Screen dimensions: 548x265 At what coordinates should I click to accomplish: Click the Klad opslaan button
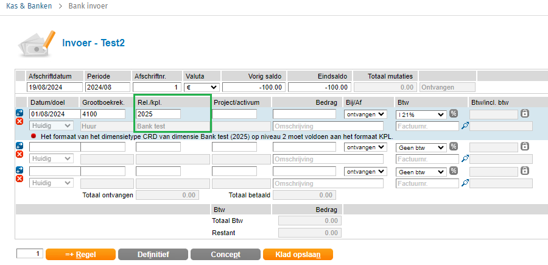[x=298, y=254]
